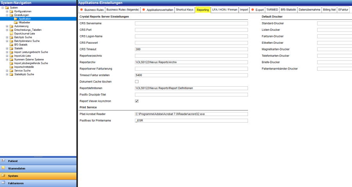Click the System navigation bar folder icon
The height and width of the screenshot is (187, 352).
point(3,175)
